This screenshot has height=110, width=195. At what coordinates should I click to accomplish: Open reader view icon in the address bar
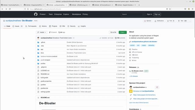[x=167, y=9]
